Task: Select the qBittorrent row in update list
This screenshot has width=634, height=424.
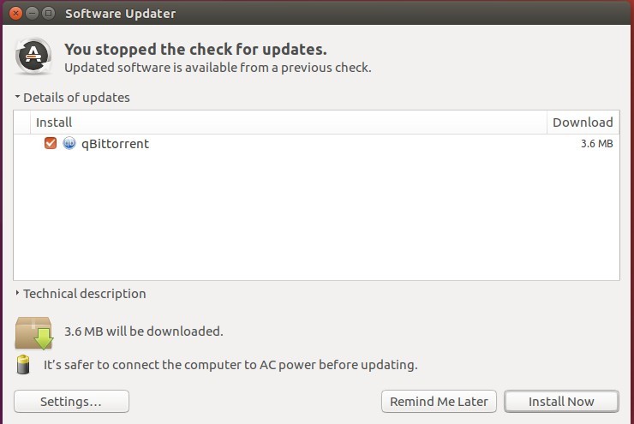Action: tap(316, 144)
